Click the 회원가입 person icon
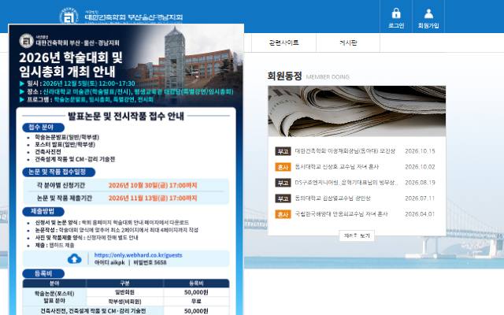Image resolution: width=504 pixels, height=315 pixels. click(428, 13)
